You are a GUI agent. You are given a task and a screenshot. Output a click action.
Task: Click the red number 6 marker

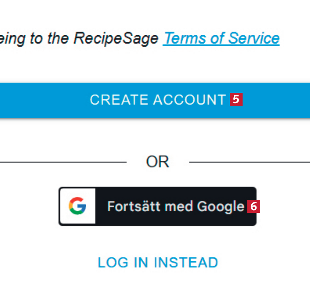point(254,206)
